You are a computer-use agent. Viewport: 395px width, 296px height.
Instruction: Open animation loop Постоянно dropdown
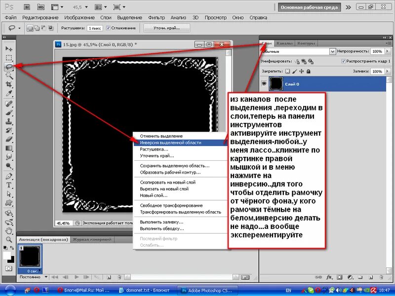(46, 277)
